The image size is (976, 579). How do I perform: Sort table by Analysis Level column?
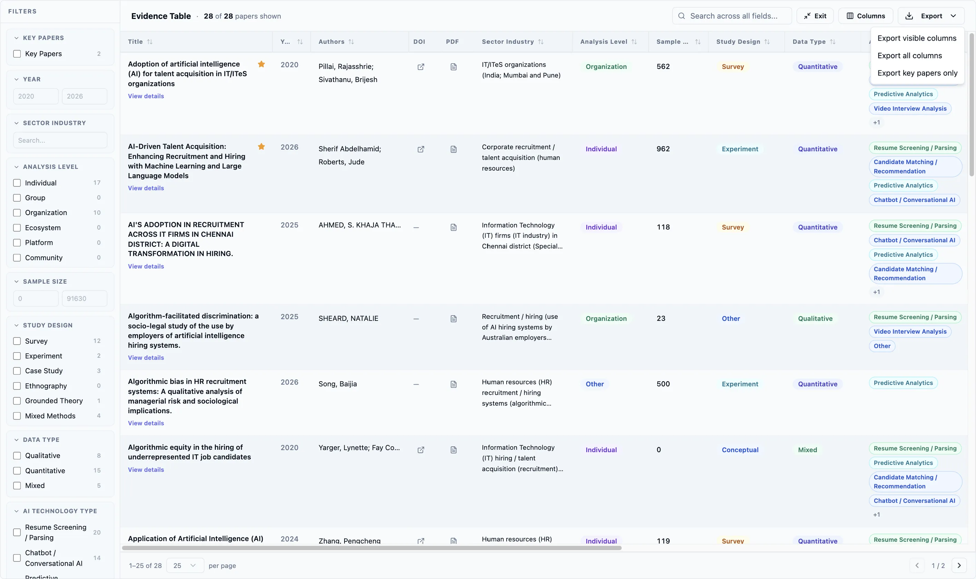(x=634, y=42)
